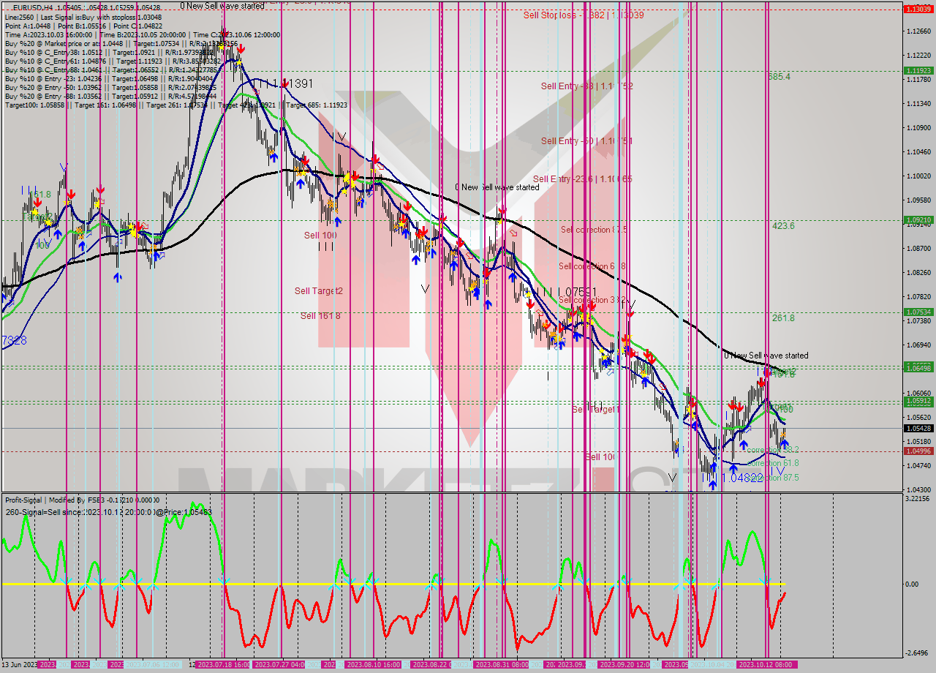Select the red sell arrow near the 1.06498 level
The width and height of the screenshot is (936, 673).
click(x=761, y=383)
